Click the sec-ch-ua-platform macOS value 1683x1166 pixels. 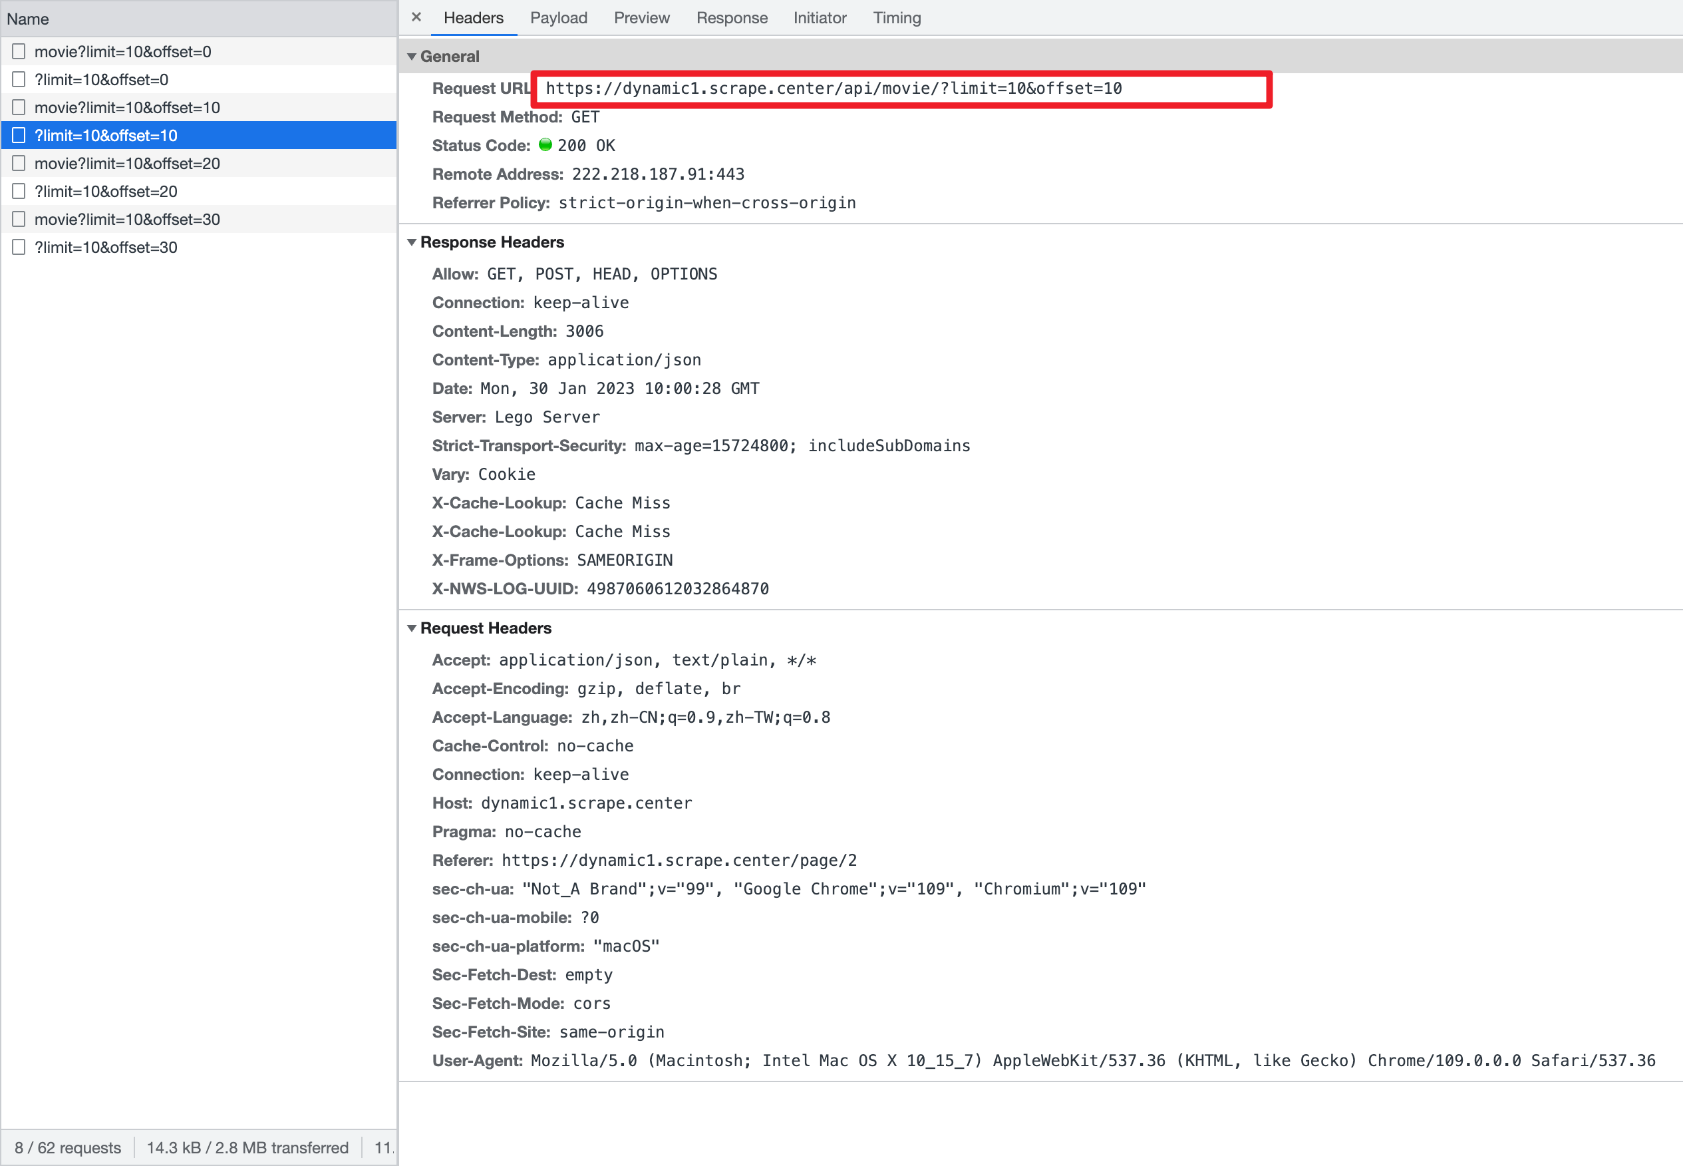pyautogui.click(x=626, y=946)
